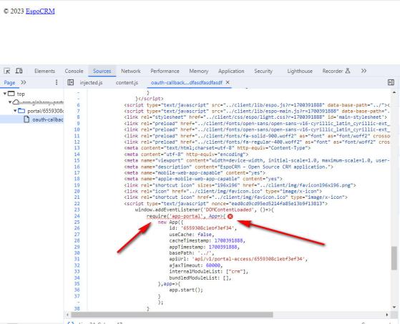The height and width of the screenshot is (324, 400).
Task: Click the "ajaxTimeout: 60000," code line
Action: pos(196,265)
